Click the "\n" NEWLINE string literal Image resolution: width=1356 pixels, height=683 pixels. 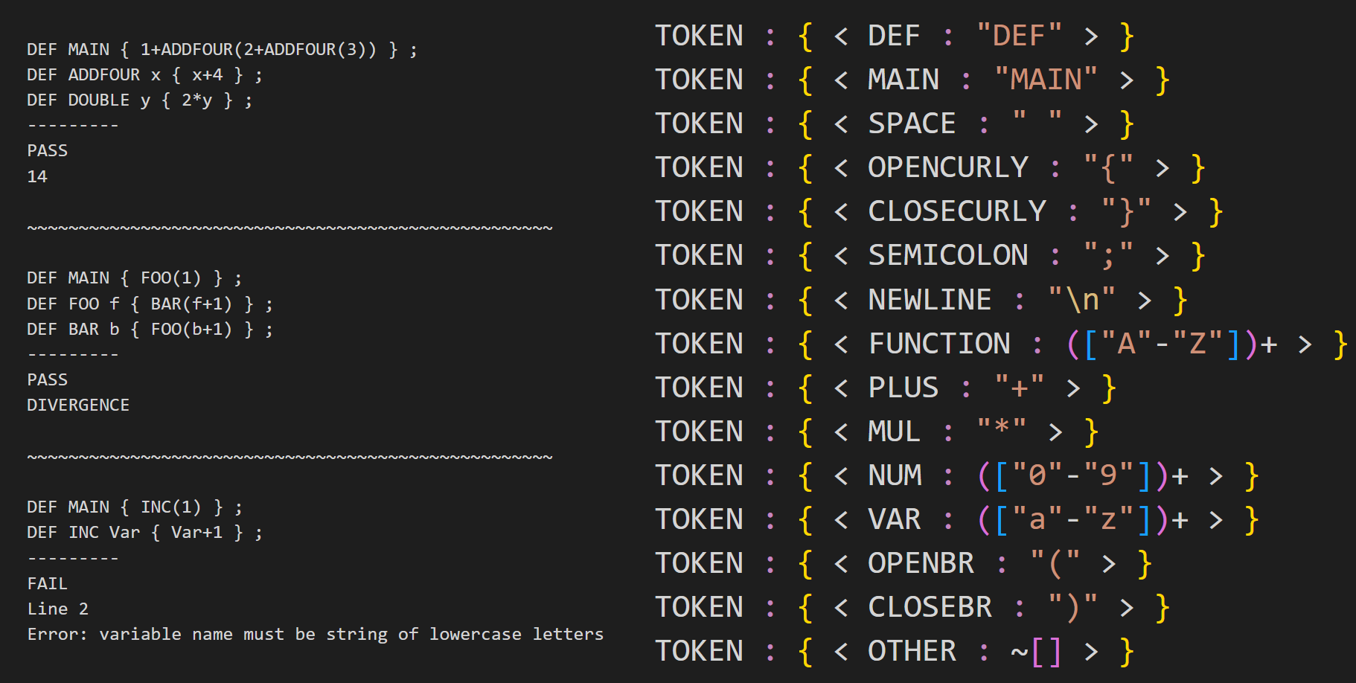1081,300
